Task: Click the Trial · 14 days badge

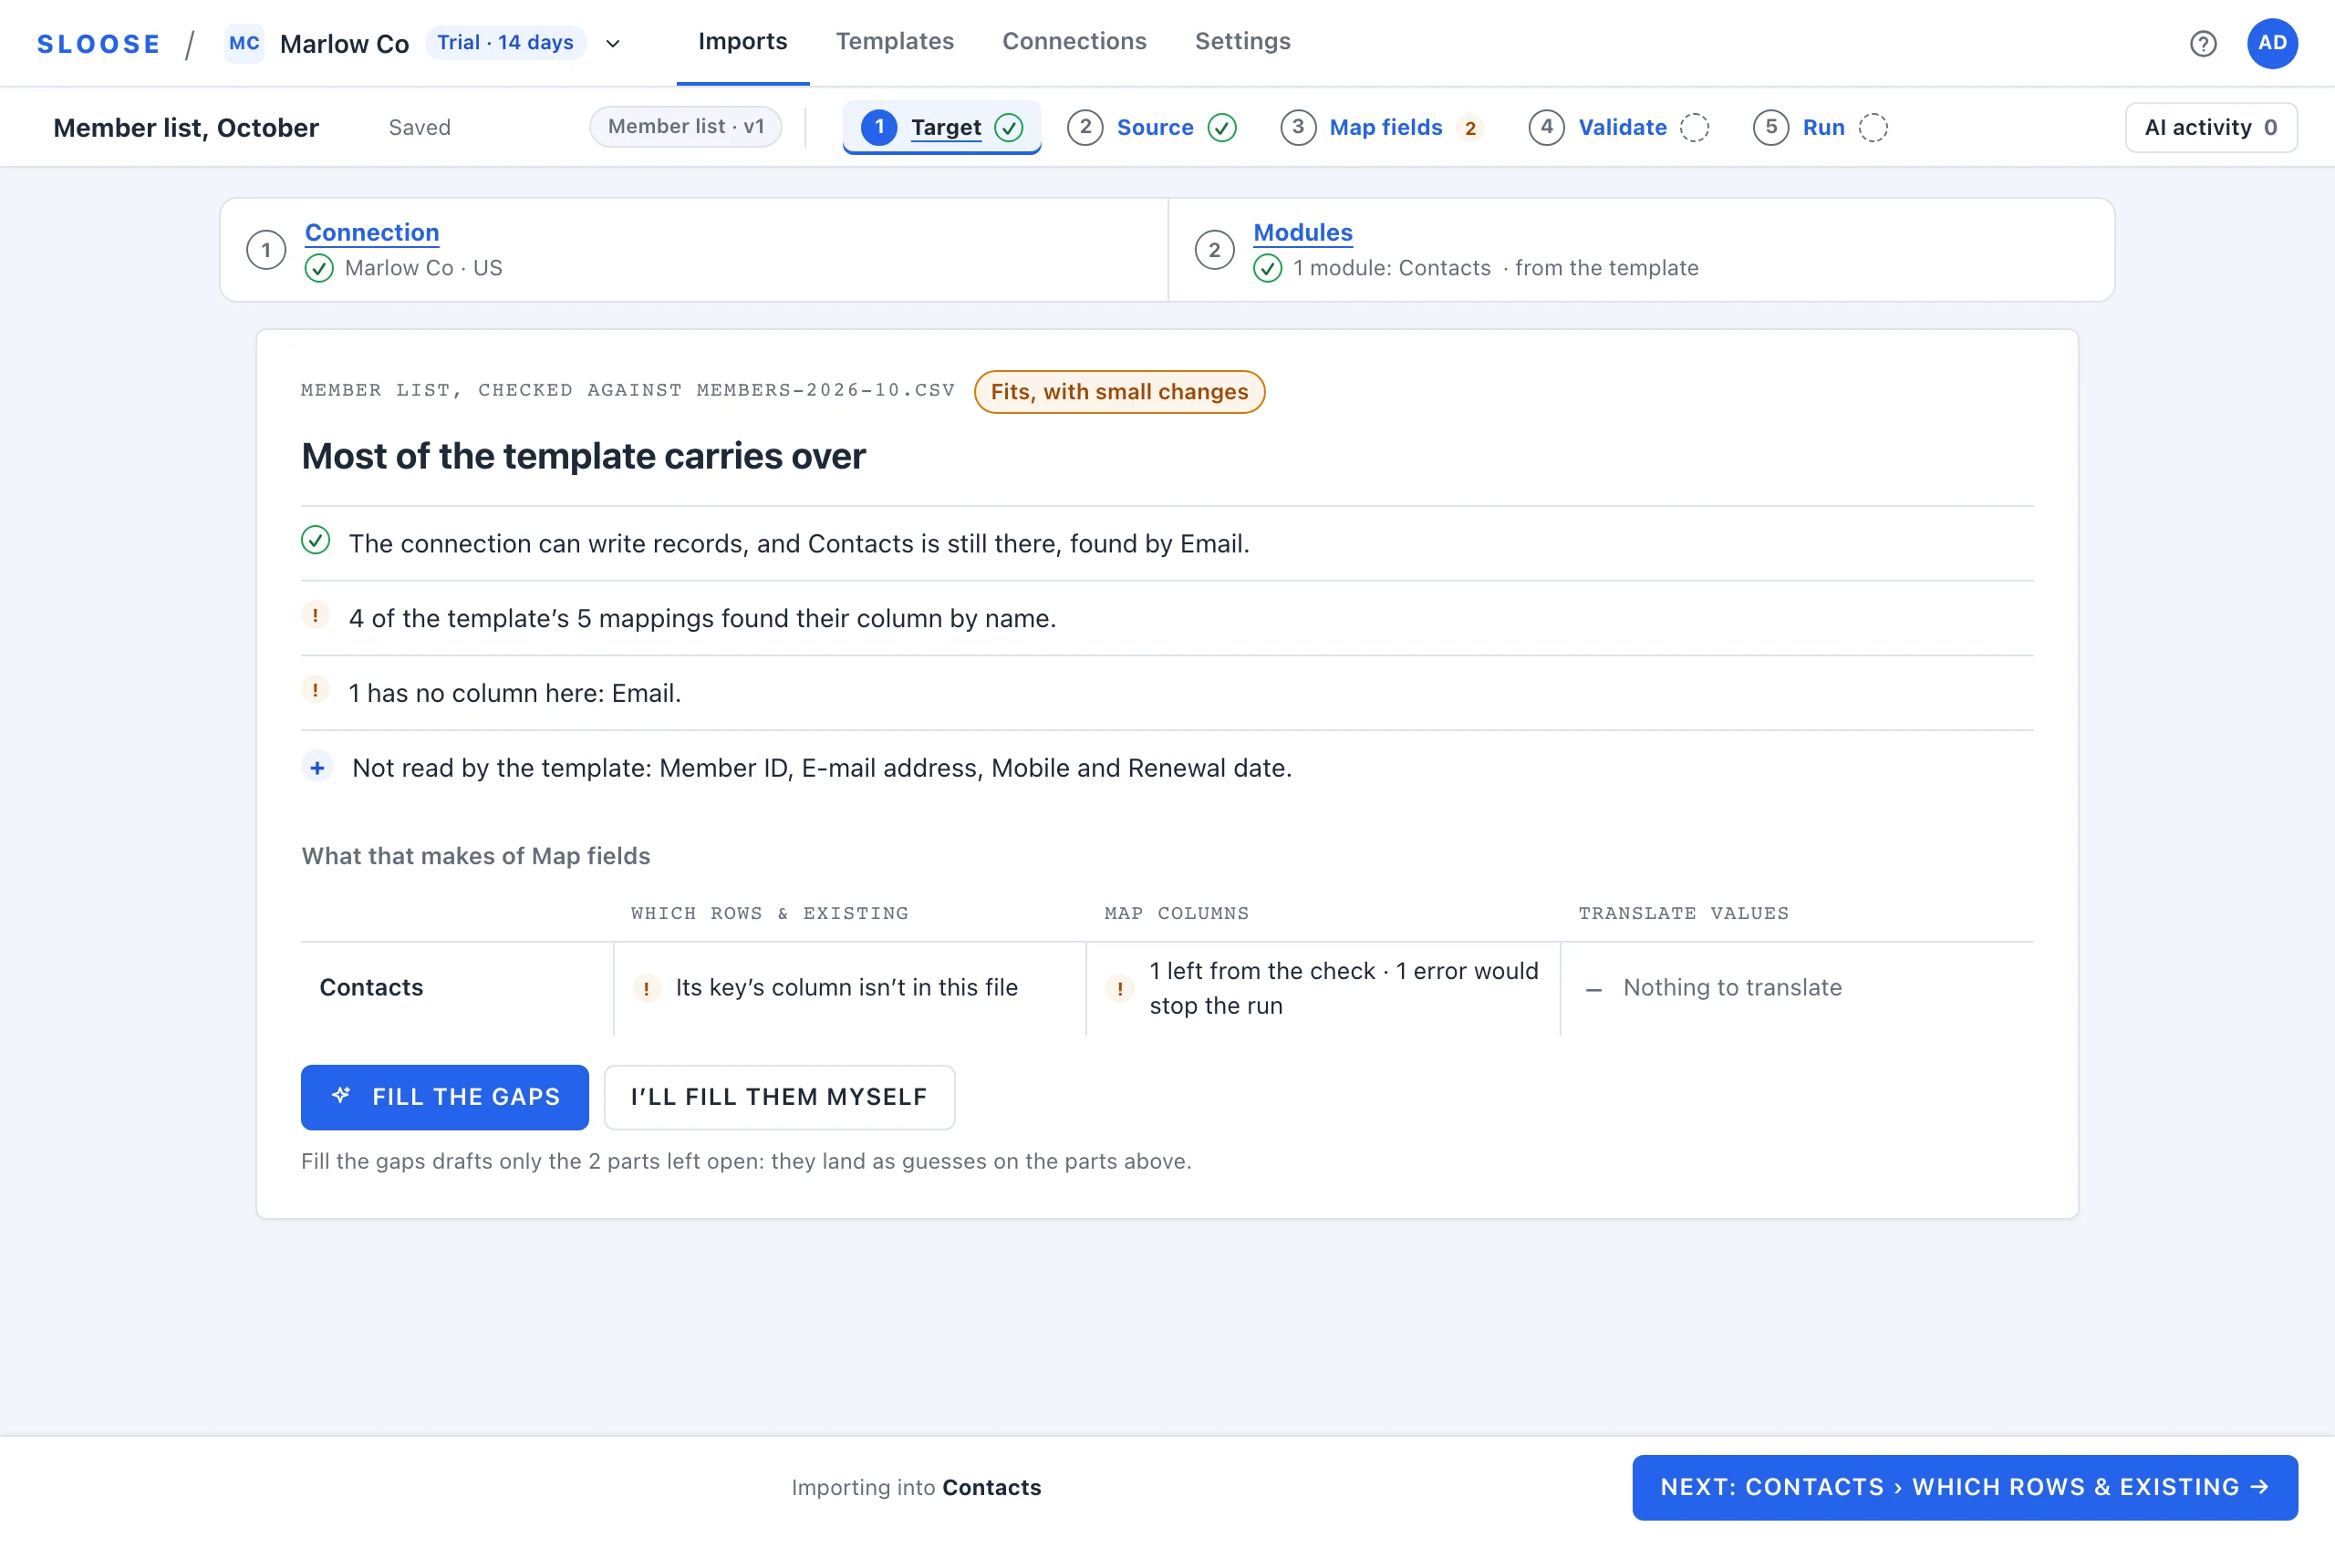Action: (505, 43)
